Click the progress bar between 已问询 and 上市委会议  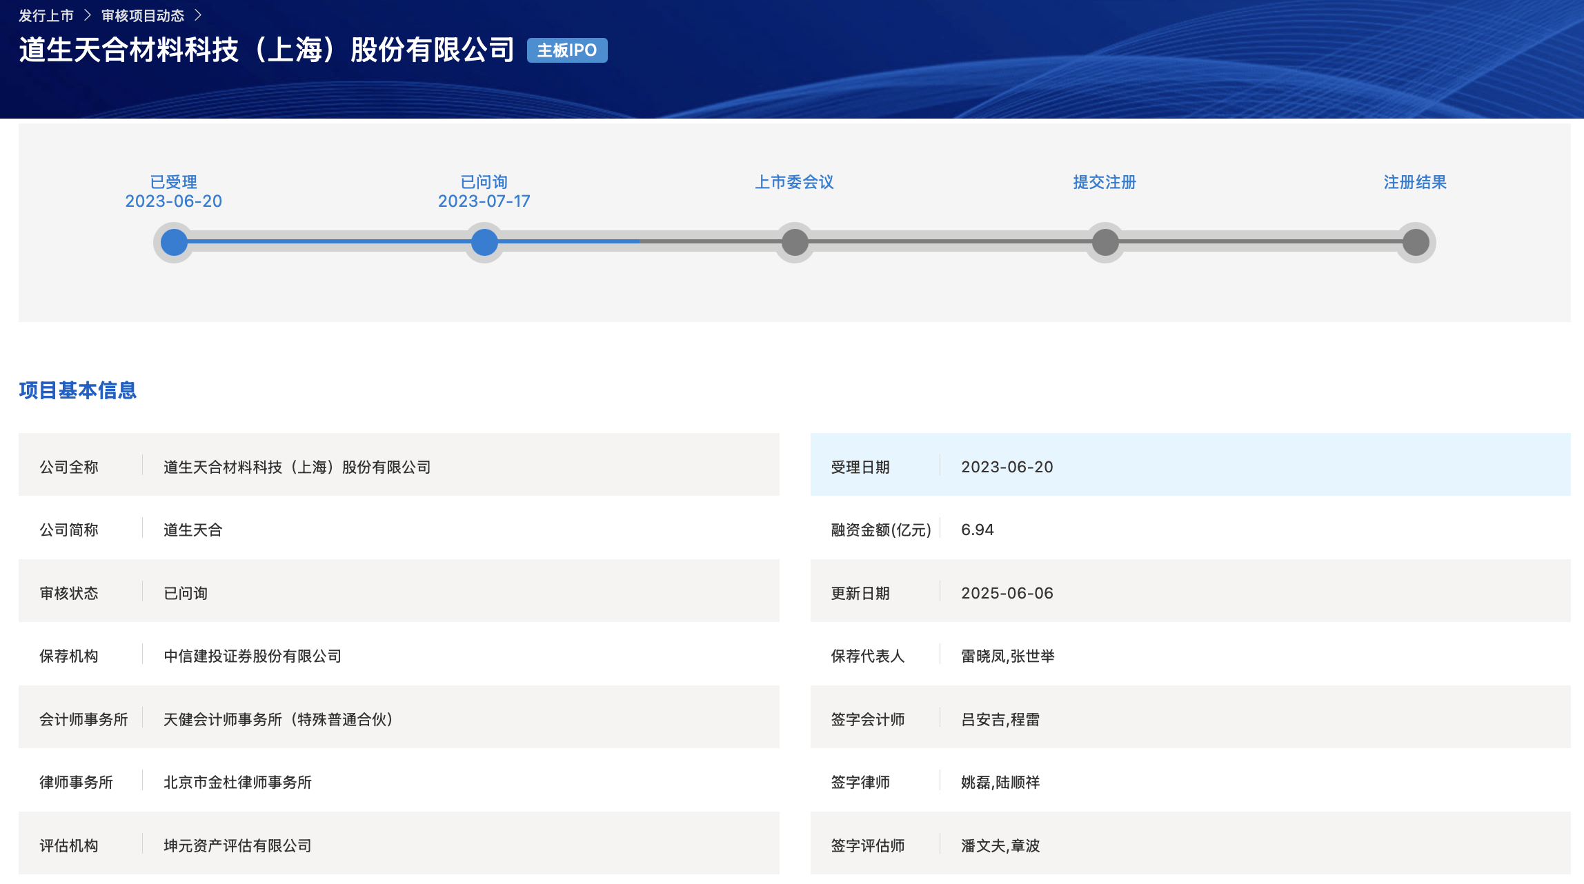point(640,241)
